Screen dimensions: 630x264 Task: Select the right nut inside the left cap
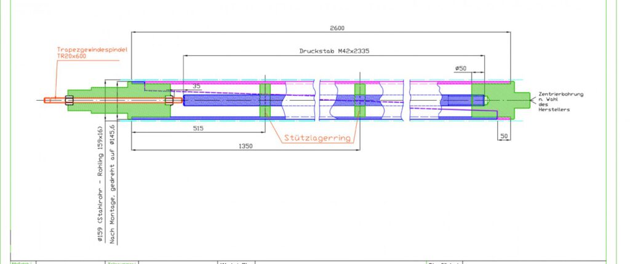[x=168, y=100]
